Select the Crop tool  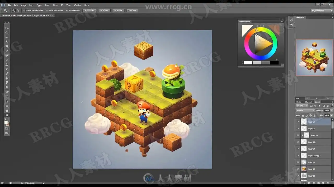click(7, 46)
